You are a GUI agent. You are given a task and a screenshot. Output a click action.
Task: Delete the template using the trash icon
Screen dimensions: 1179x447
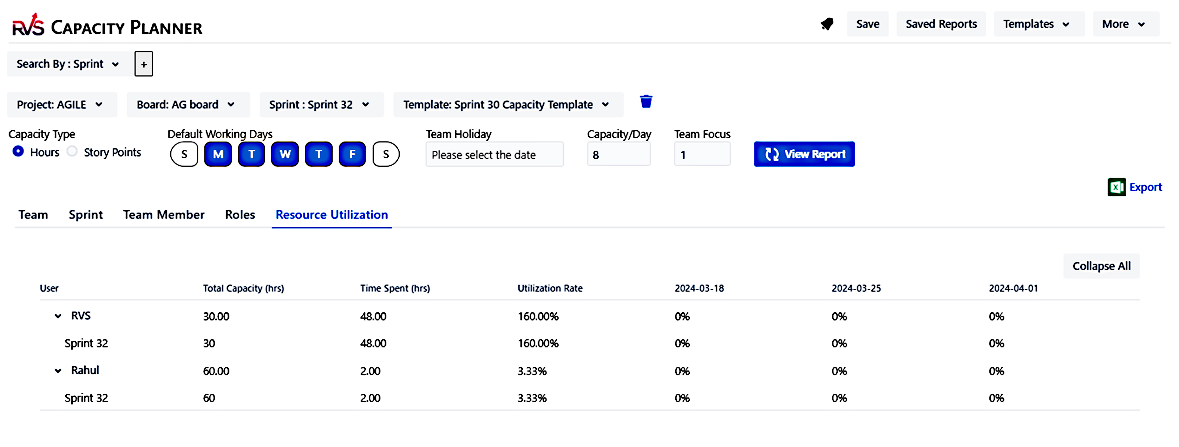point(646,101)
